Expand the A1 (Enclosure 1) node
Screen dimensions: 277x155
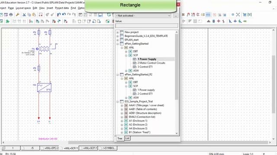coord(122,121)
